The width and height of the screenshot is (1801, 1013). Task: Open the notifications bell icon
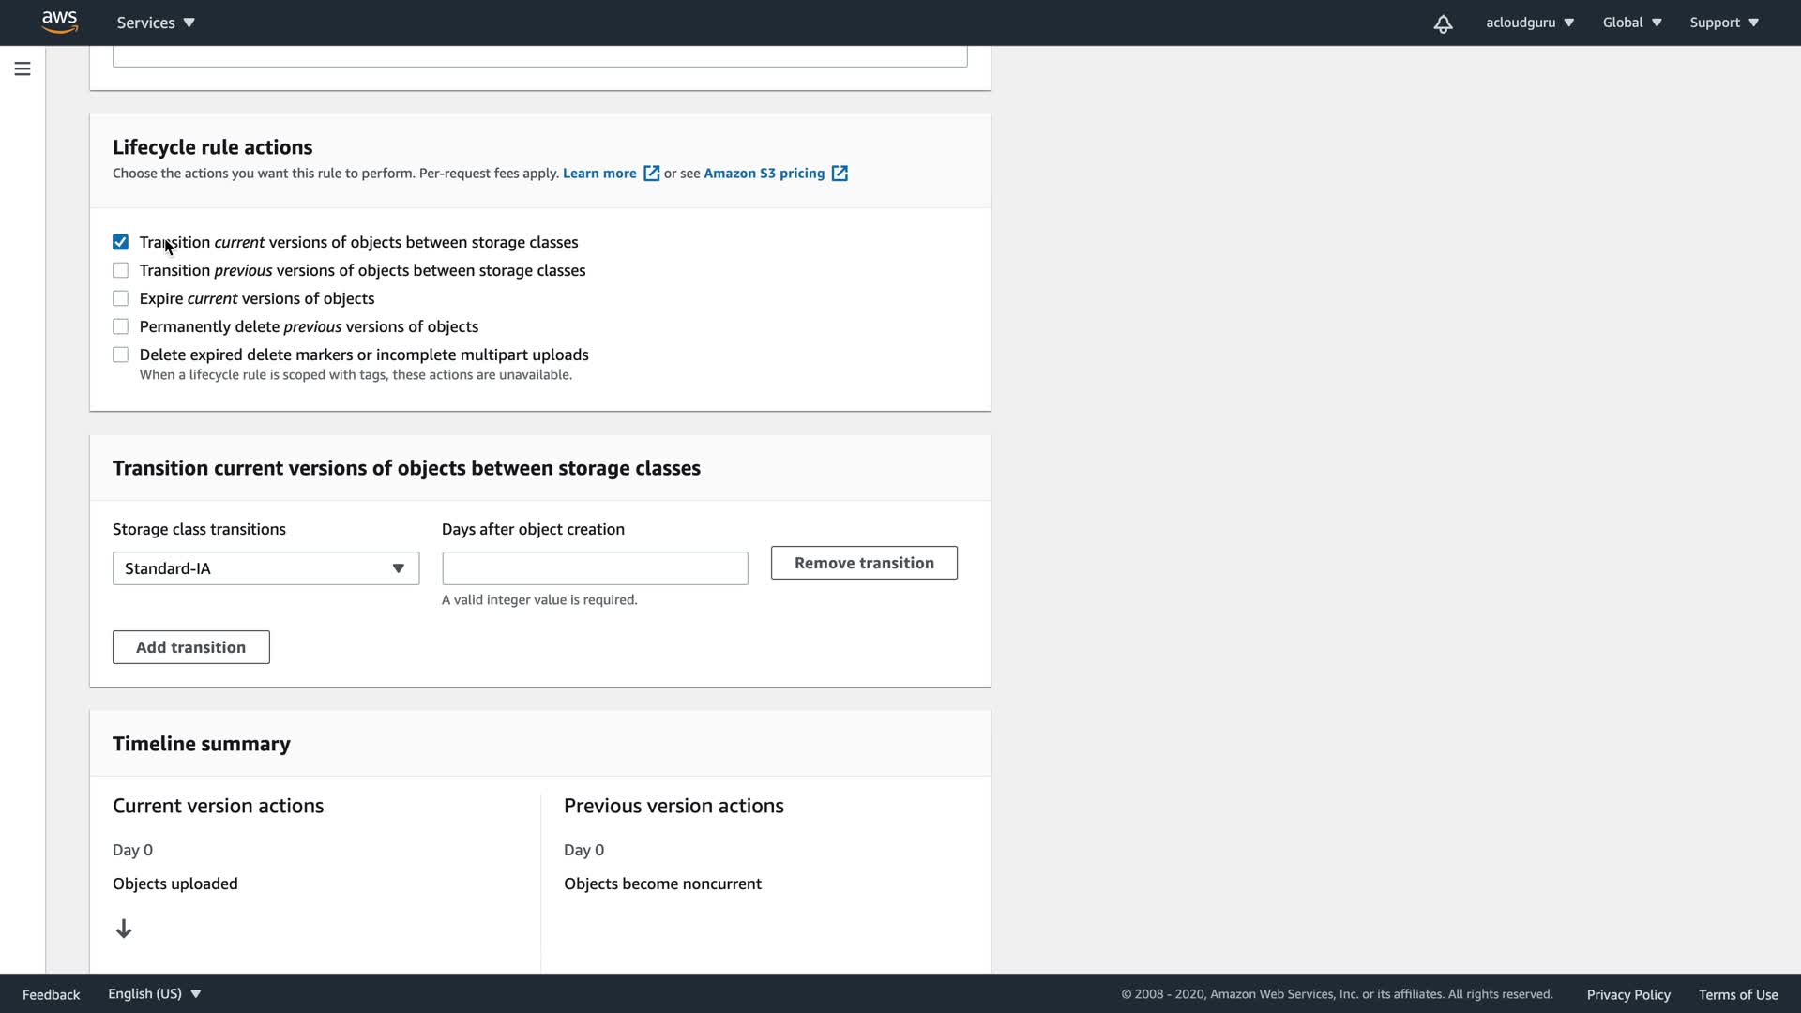click(1443, 23)
